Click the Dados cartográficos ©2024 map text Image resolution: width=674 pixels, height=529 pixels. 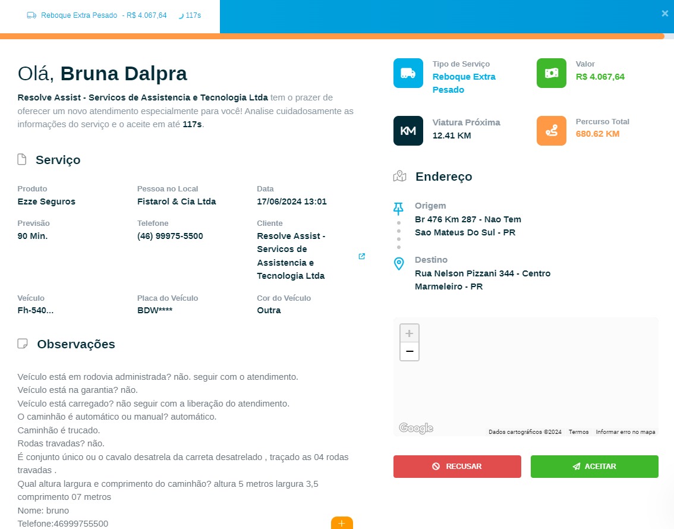pyautogui.click(x=525, y=432)
